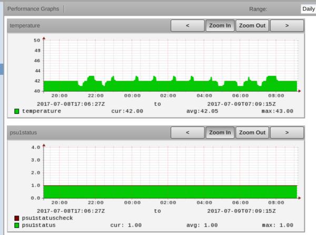This screenshot has width=316, height=235.
Task: Zoom In on the temperature graph
Action: pos(220,26)
